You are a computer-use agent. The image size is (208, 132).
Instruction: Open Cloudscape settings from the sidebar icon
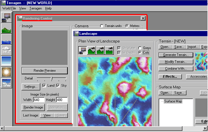click(6, 50)
